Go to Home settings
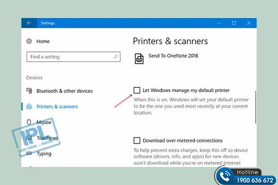 click(43, 41)
